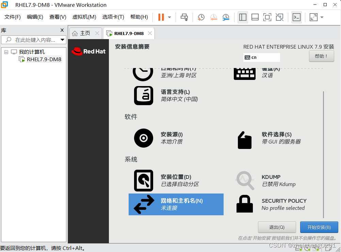Click the 亚洲/上海 时区 text
The width and height of the screenshot is (341, 252).
tap(179, 75)
